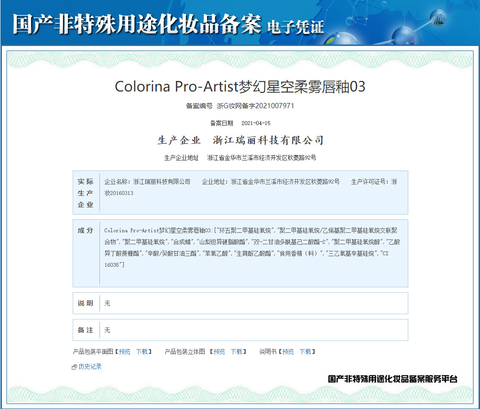Click the 说明 row label
The width and height of the screenshot is (480, 409).
point(86,303)
